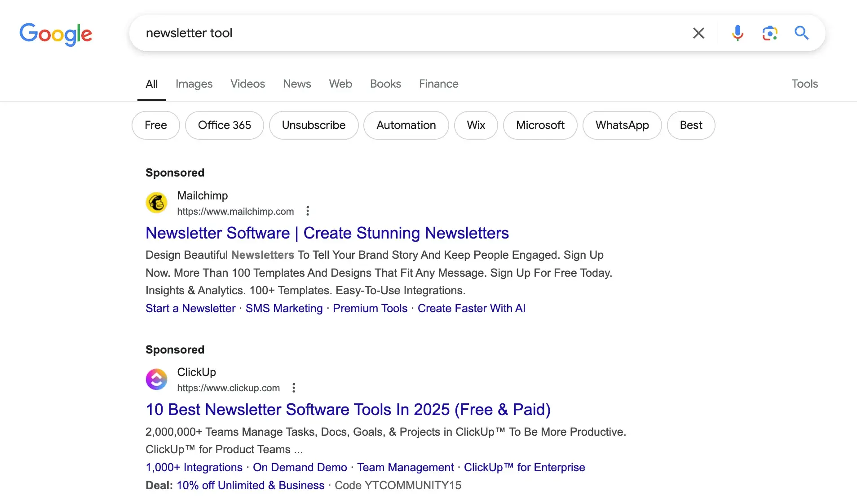Switch to the Images tab
Image resolution: width=857 pixels, height=504 pixels.
[194, 84]
